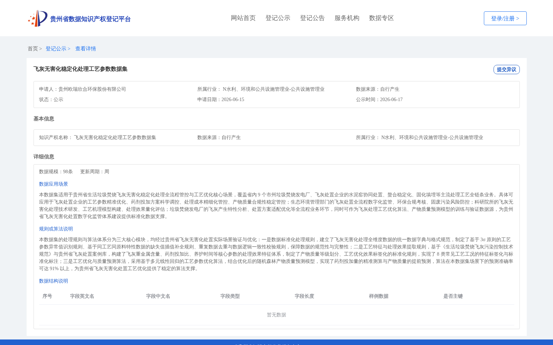
Task: Click the 登录/注册 button
Action: 505,18
